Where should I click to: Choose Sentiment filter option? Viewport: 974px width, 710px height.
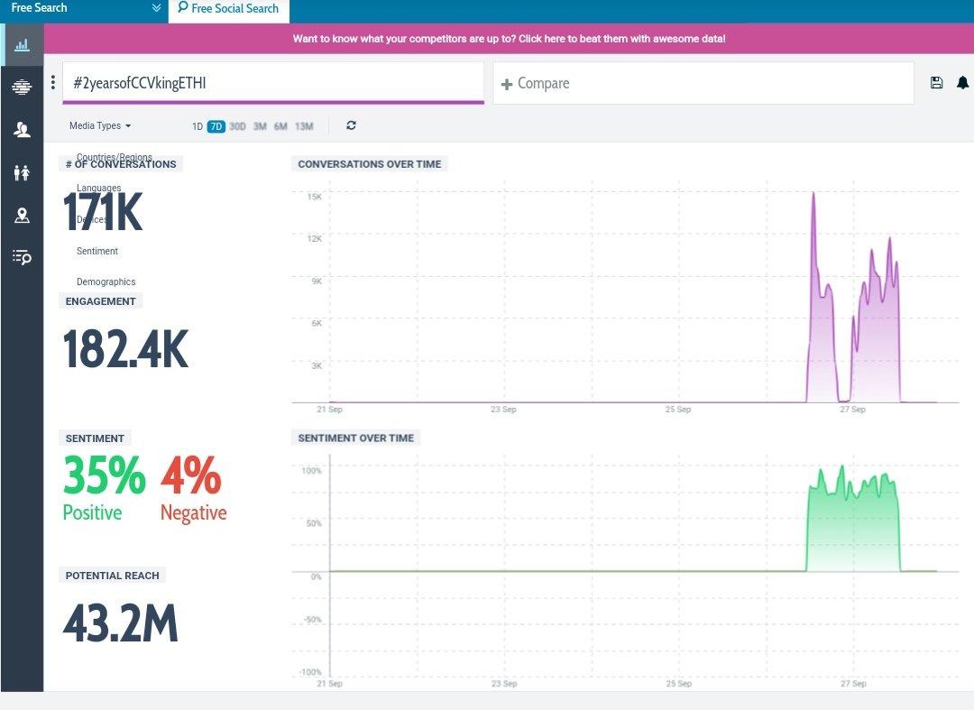pos(96,251)
